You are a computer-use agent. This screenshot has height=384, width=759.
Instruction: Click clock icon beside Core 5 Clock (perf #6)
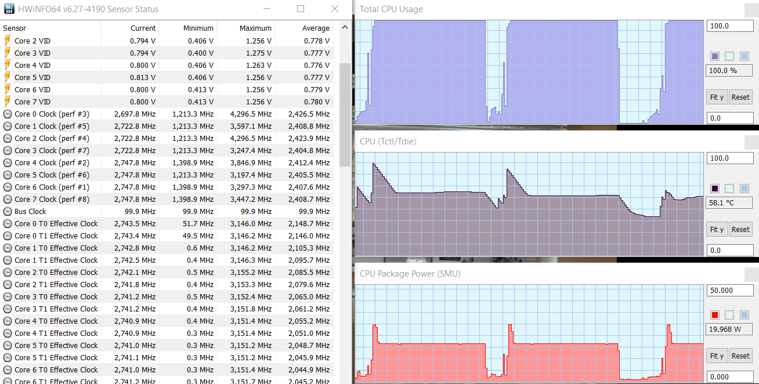[x=8, y=175]
